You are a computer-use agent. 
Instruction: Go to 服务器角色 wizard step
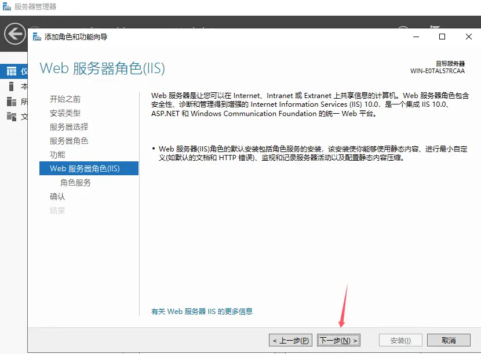[69, 140]
